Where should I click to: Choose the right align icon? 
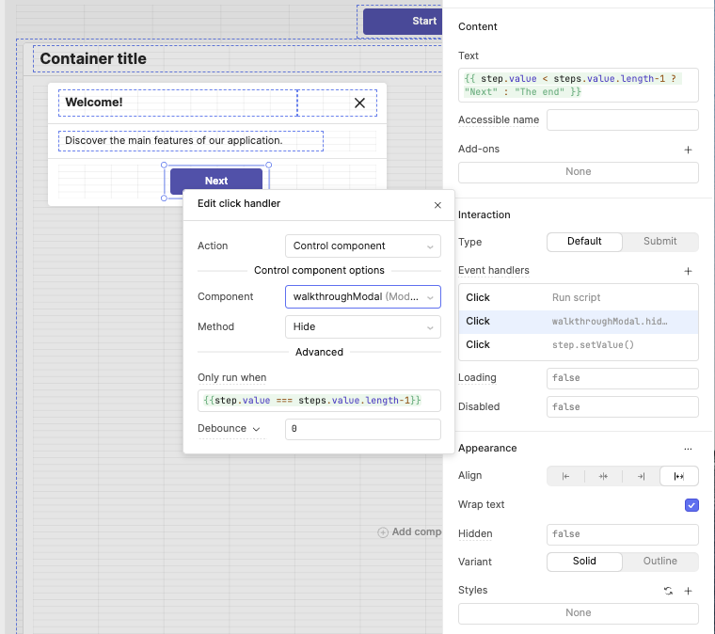tap(641, 476)
